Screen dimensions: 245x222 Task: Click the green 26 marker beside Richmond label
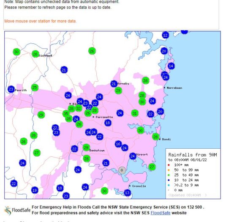(x=35, y=54)
